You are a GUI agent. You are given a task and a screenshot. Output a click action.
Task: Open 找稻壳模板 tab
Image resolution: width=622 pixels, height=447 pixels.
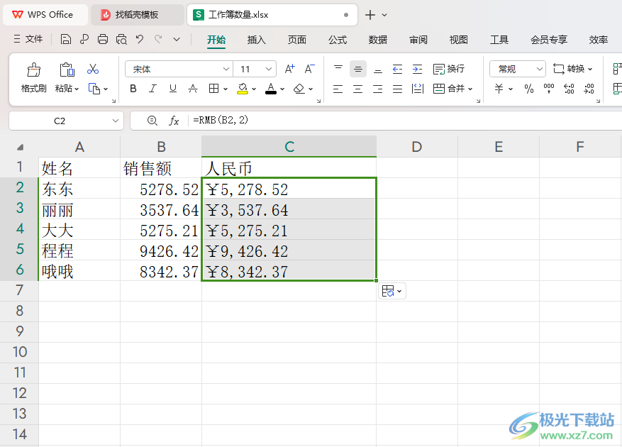click(137, 15)
